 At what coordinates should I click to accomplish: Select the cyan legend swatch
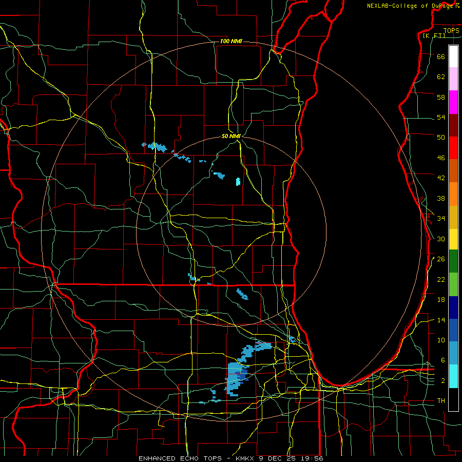(x=453, y=376)
